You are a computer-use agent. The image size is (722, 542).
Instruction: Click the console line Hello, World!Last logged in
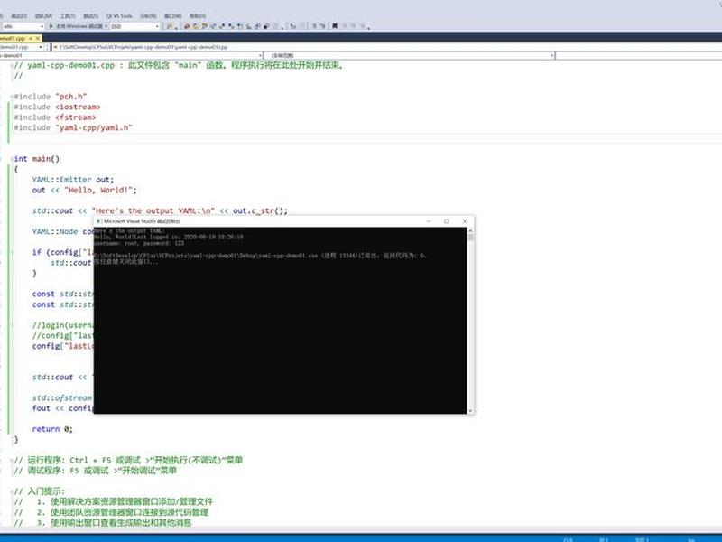pos(169,237)
